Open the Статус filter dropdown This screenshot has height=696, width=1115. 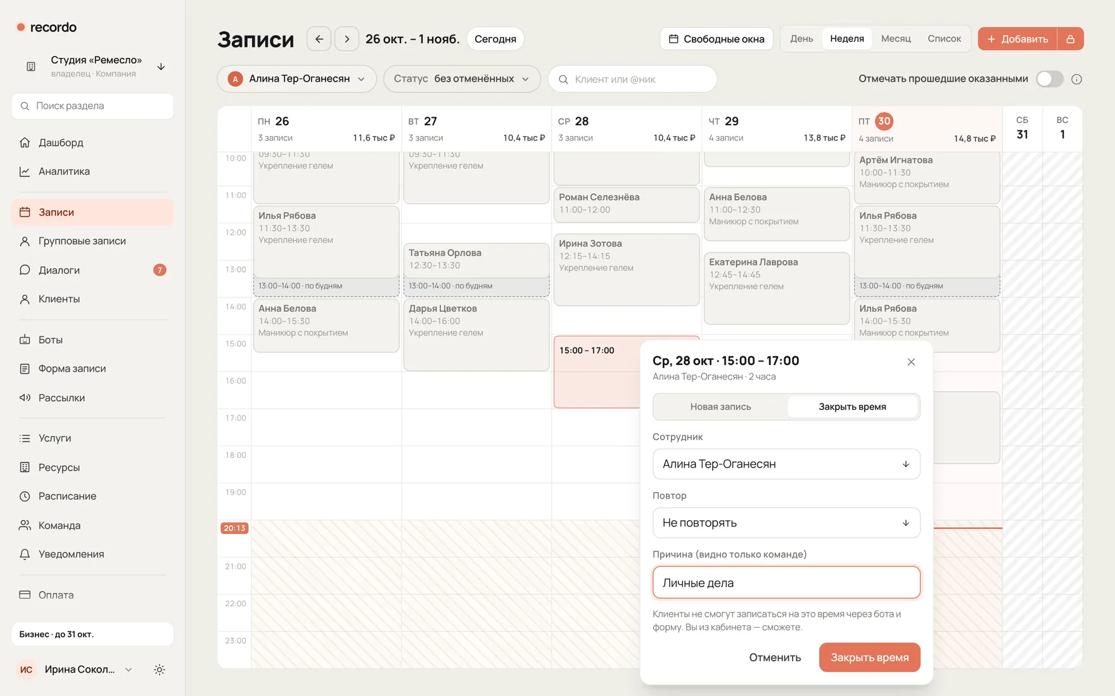coord(462,79)
